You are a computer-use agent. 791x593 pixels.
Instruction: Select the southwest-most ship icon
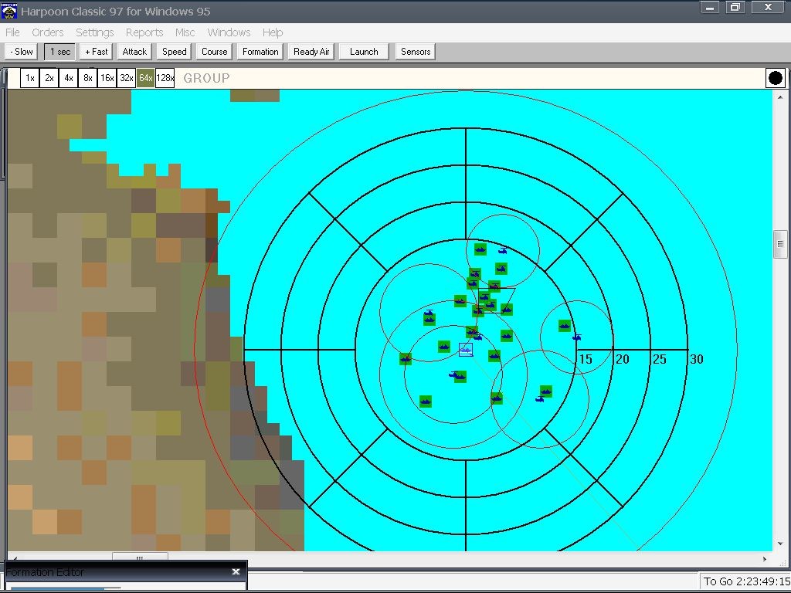tap(426, 402)
